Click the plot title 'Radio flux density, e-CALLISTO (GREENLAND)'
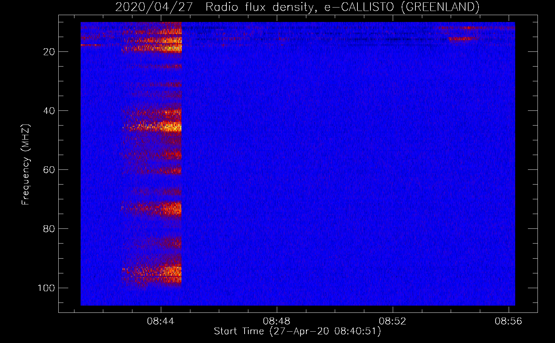 [342, 7]
